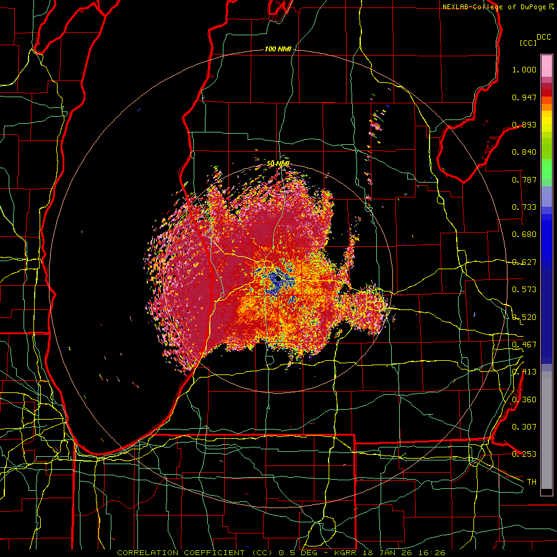Select the 0.307 scale value

point(524,427)
